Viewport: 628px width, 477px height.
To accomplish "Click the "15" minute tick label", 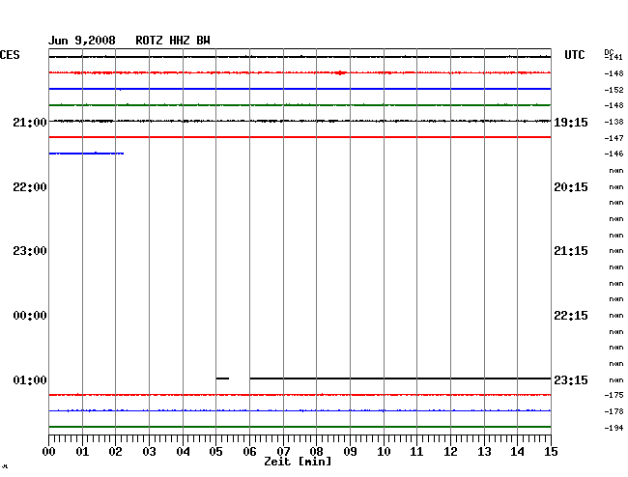I will click(x=551, y=452).
